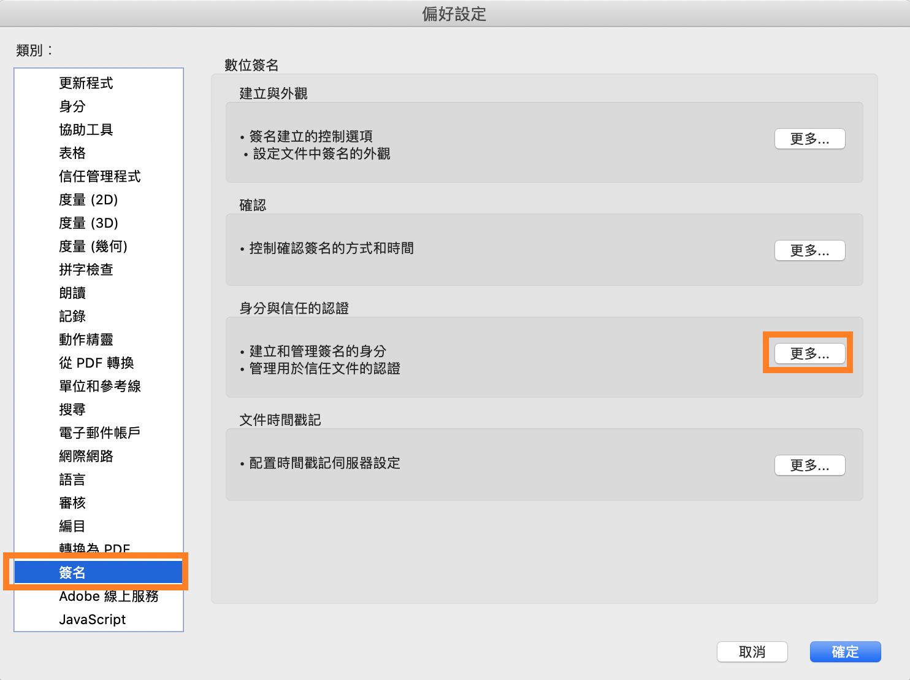Select the JavaScript category

coord(99,619)
